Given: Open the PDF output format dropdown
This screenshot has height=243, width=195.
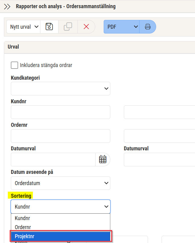Looking at the screenshot, I should [121, 27].
